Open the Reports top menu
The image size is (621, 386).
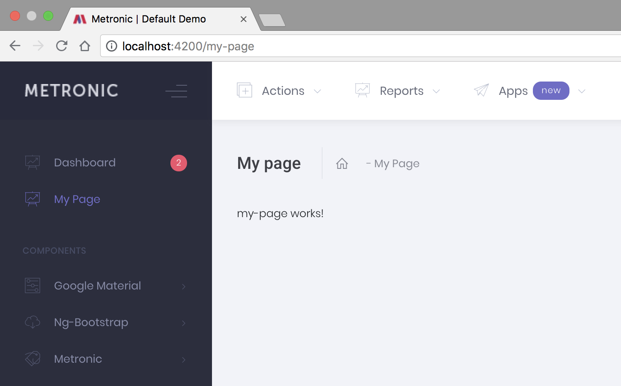coord(402,91)
